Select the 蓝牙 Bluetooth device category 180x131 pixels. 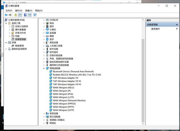pos(52,39)
